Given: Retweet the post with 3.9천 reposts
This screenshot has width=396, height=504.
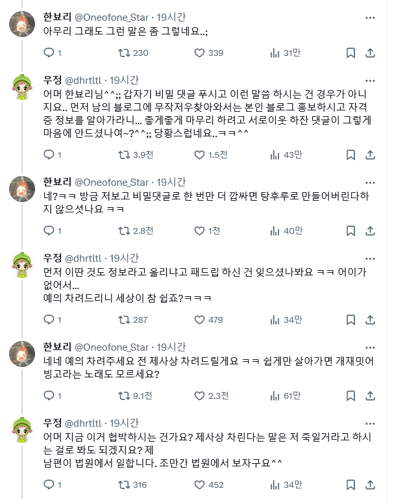Looking at the screenshot, I should 123,155.
